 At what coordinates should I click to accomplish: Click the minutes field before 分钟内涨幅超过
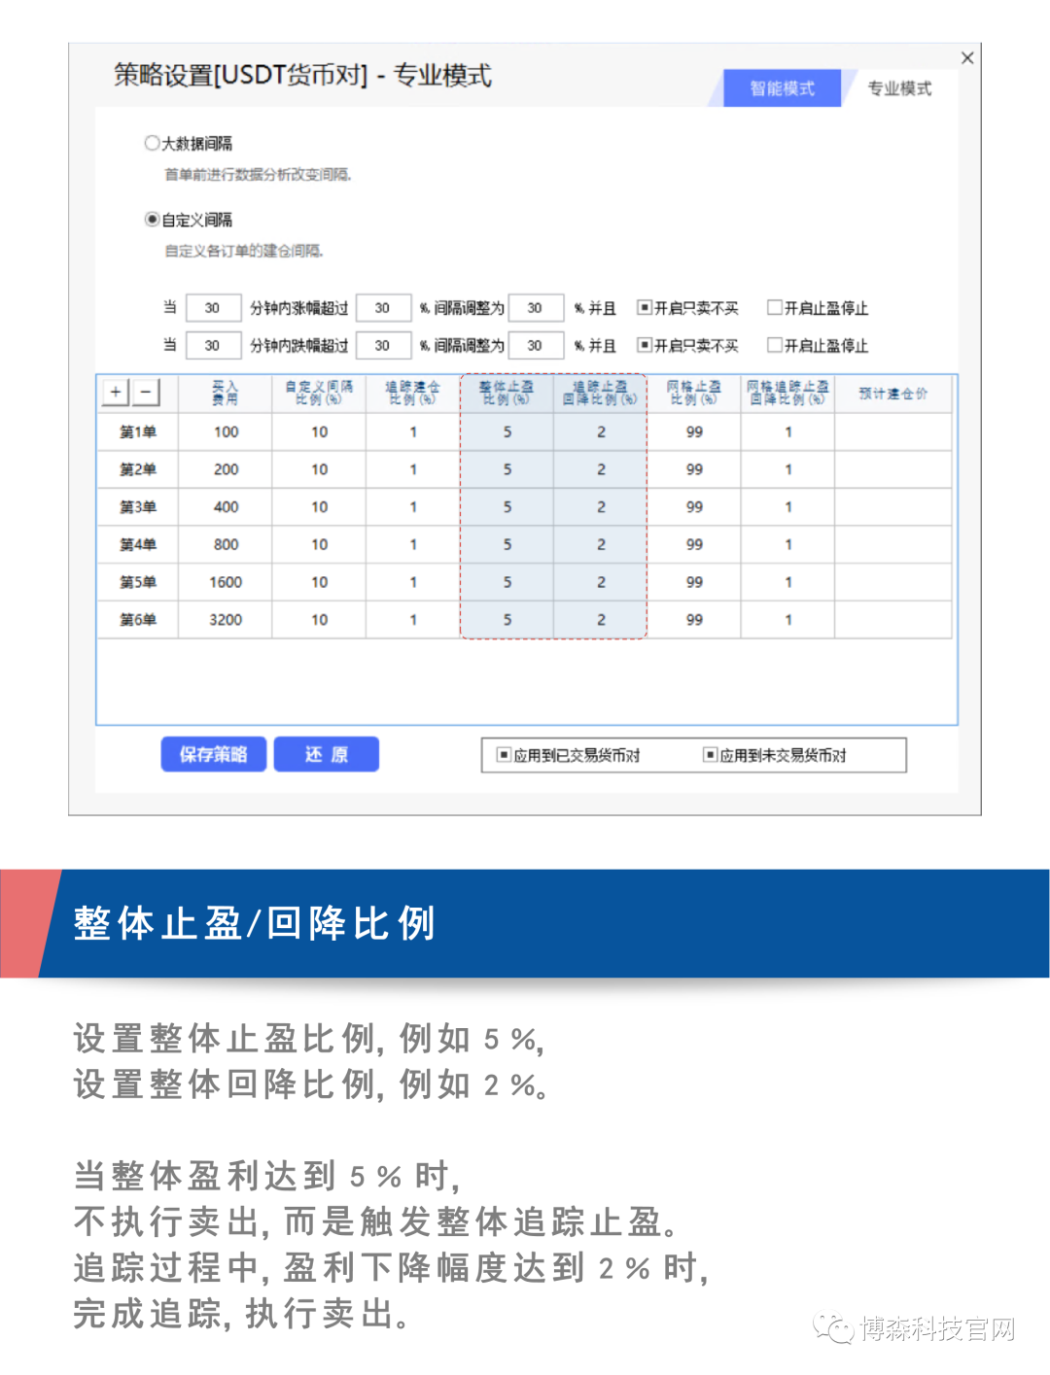(212, 308)
